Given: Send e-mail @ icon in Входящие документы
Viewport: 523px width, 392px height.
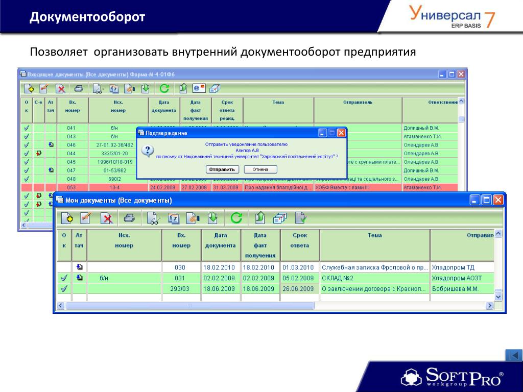Looking at the screenshot, I should [x=199, y=88].
